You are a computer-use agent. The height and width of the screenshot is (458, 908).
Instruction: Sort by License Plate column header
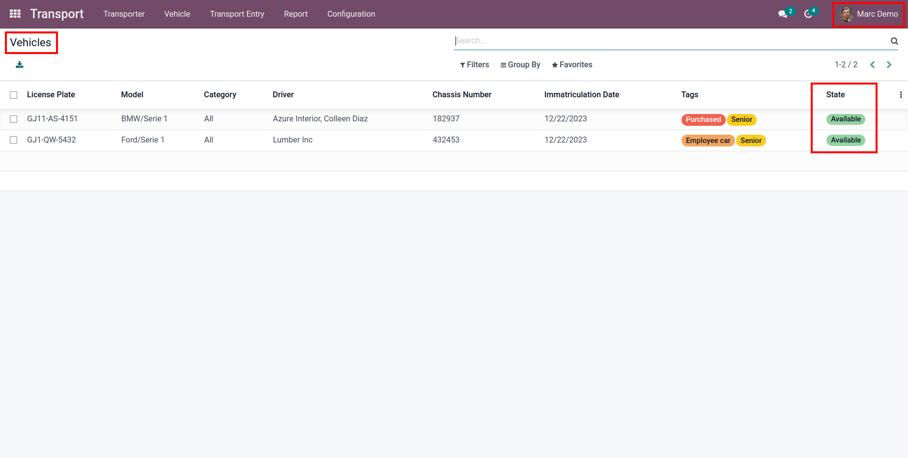pyautogui.click(x=51, y=94)
